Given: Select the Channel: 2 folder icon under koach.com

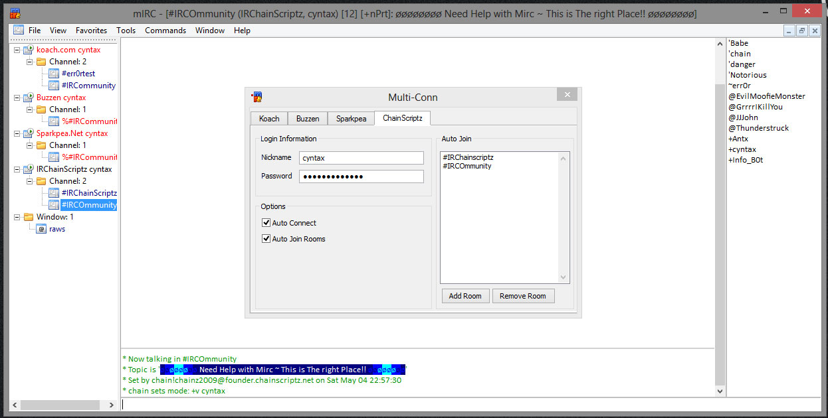Looking at the screenshot, I should point(41,62).
